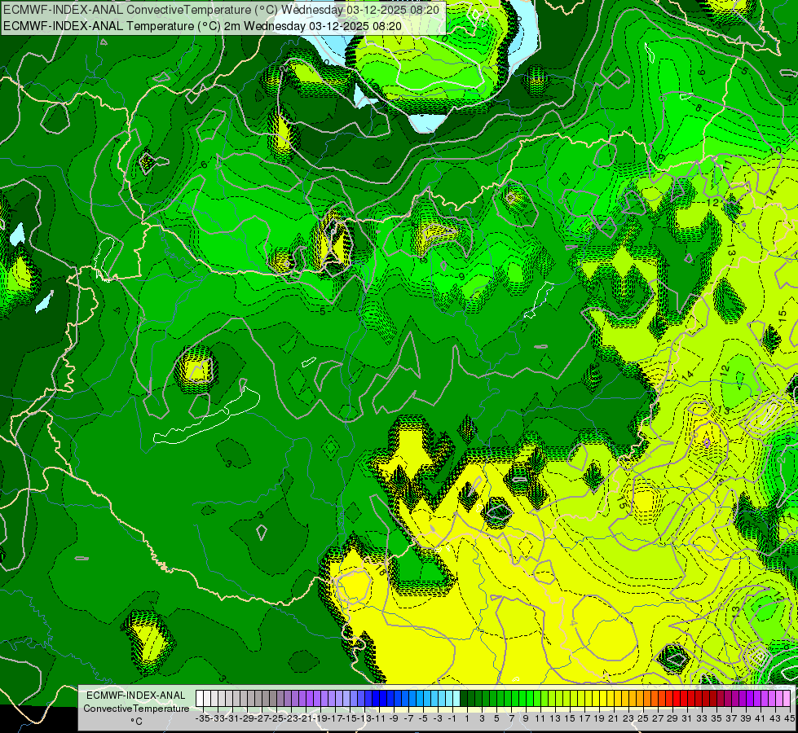Click the ECMWF-INDEX-ANAL label in the legend
Image resolution: width=798 pixels, height=733 pixels.
coord(136,696)
